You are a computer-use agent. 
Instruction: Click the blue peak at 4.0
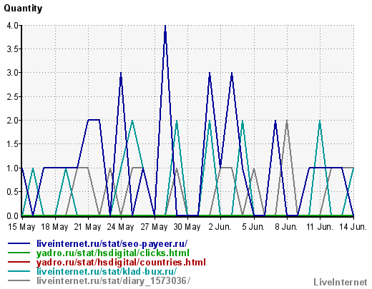click(x=165, y=26)
